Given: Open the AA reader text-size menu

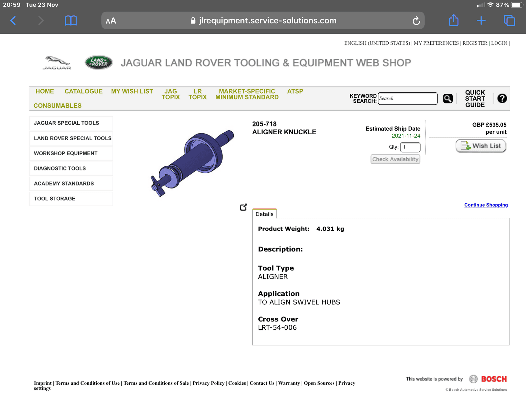Looking at the screenshot, I should 111,21.
